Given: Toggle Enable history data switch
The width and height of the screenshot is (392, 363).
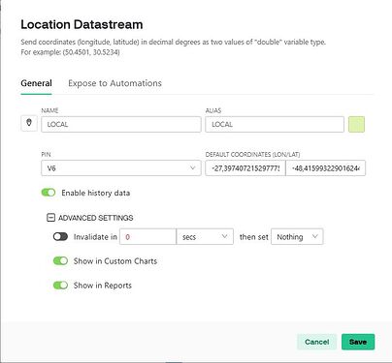Looking at the screenshot, I should [x=49, y=193].
